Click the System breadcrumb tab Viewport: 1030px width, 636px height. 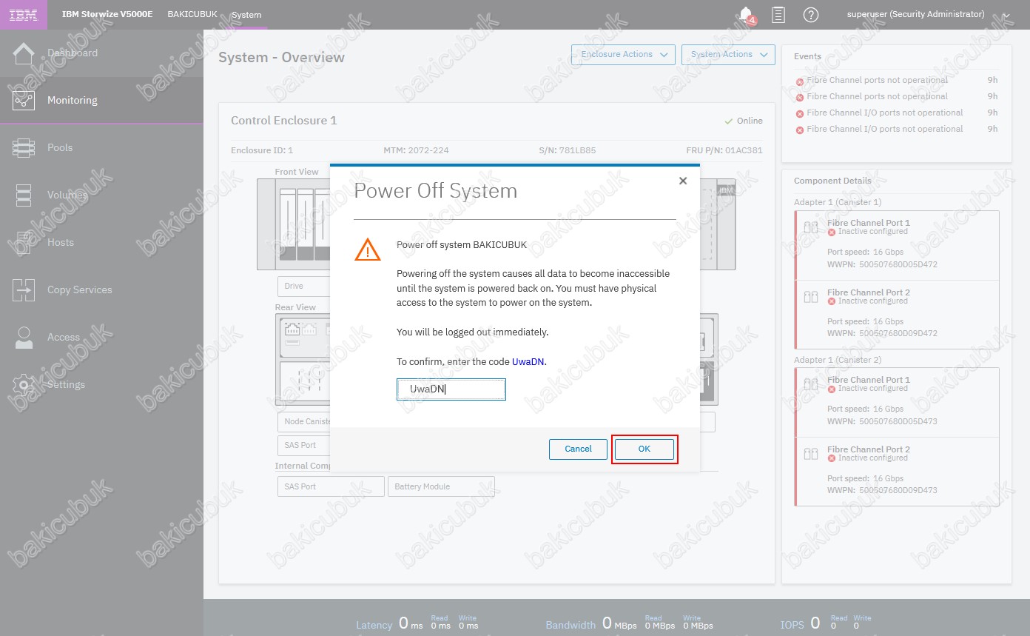246,15
